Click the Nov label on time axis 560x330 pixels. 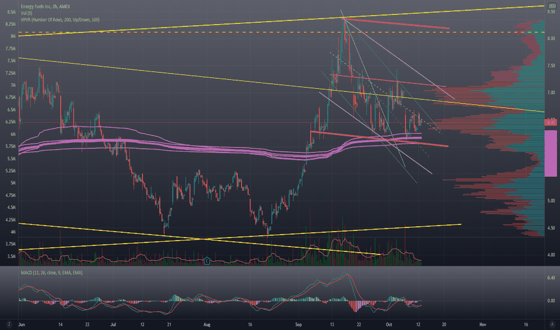(x=483, y=325)
